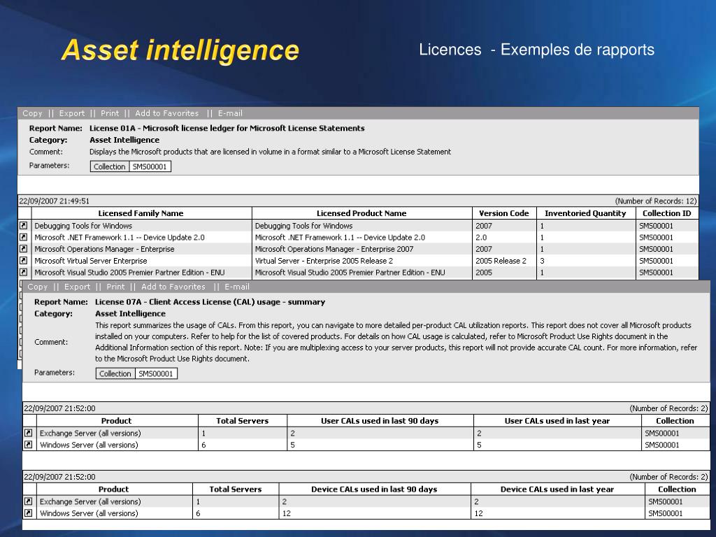Click the Collection parameter box in the License 01A report

[x=110, y=166]
